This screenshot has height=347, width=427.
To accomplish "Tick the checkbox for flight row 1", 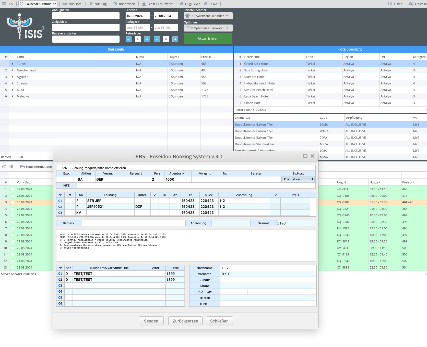I will (x=12, y=189).
